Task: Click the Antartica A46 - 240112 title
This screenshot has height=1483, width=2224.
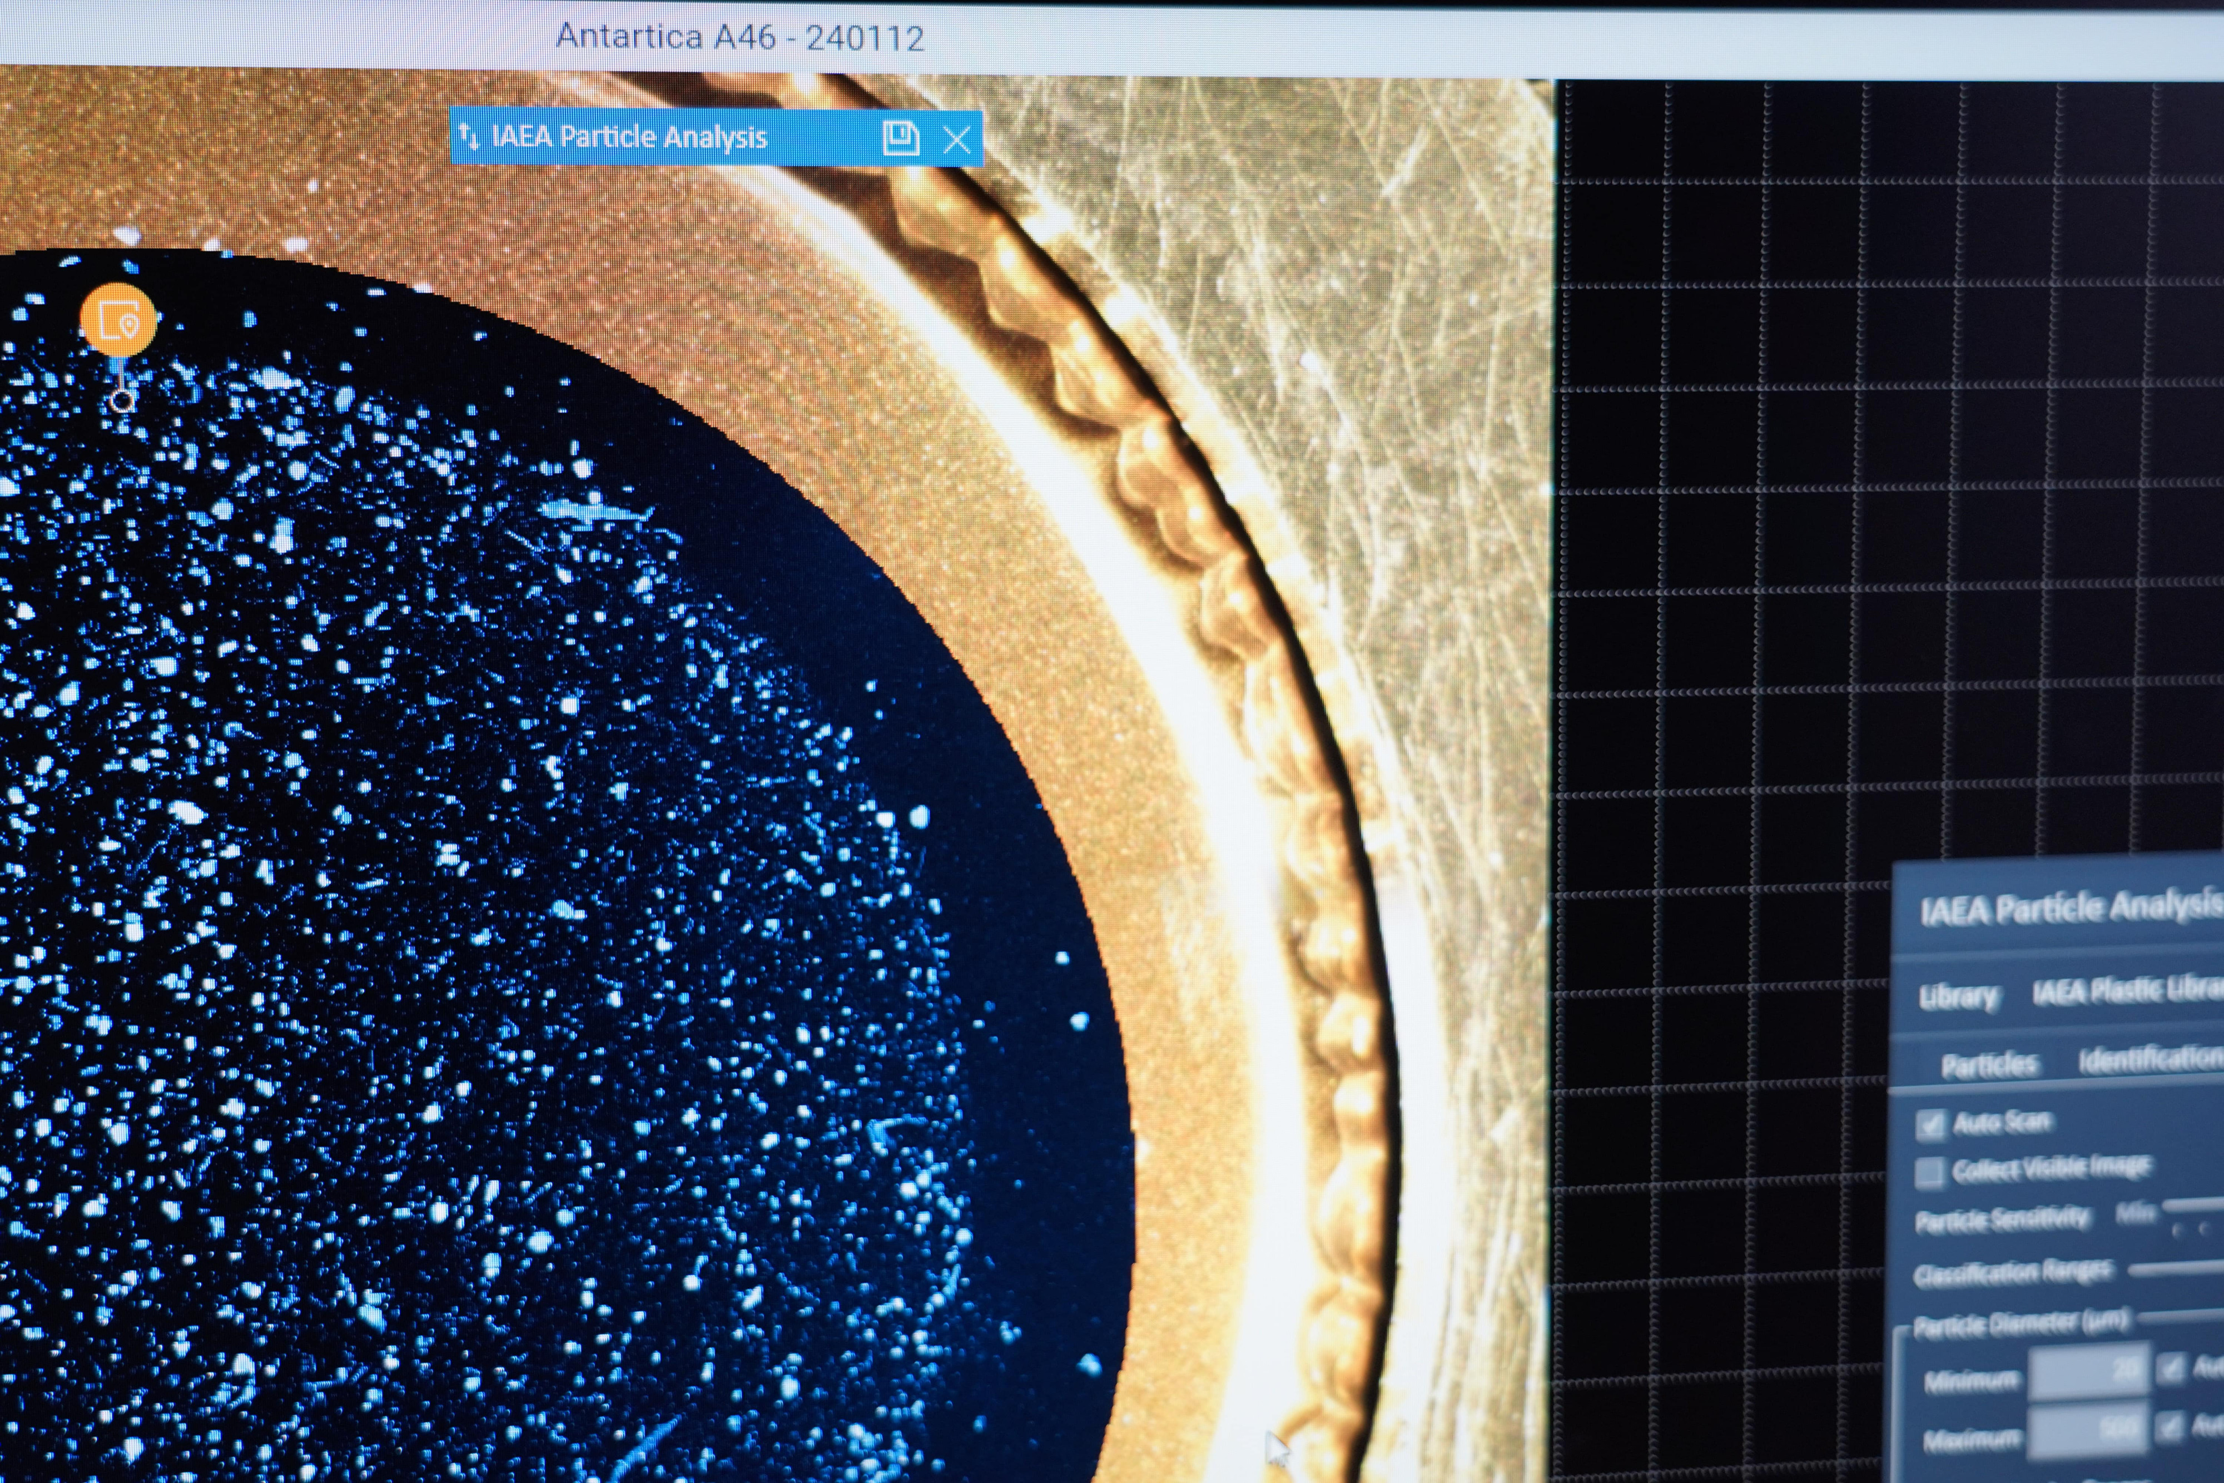Action: (x=739, y=38)
